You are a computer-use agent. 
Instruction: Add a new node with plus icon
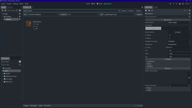tap(2, 10)
